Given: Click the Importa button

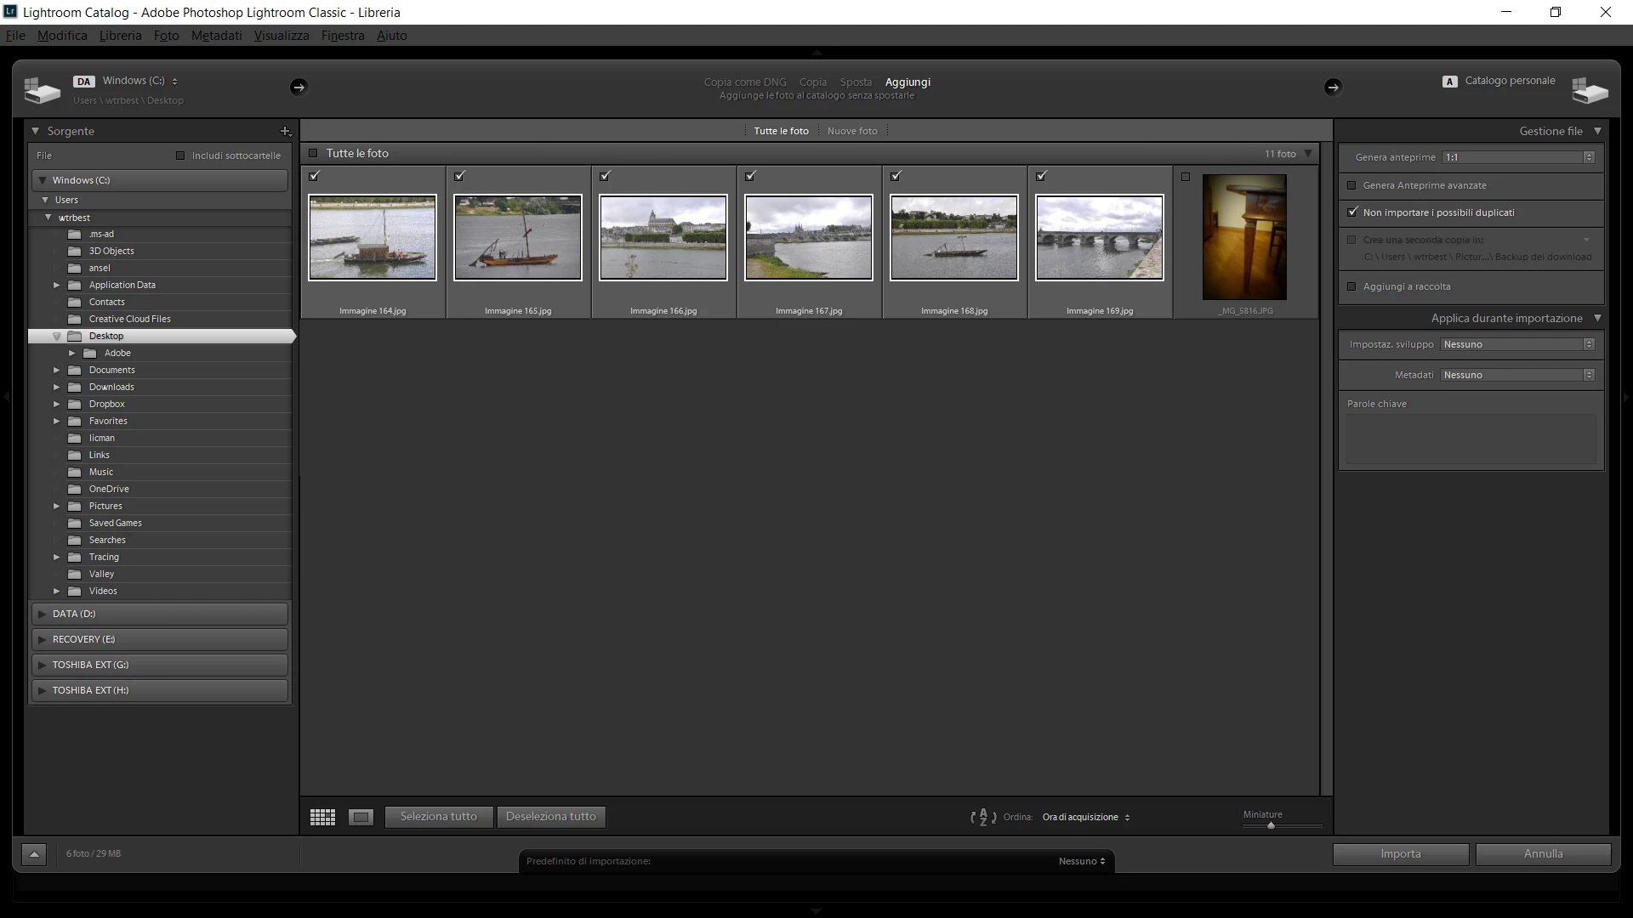Looking at the screenshot, I should (1400, 854).
